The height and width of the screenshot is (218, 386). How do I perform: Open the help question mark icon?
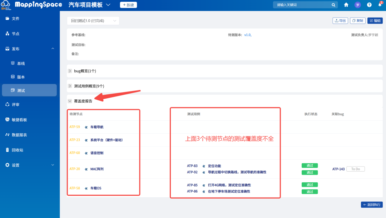[369, 5]
